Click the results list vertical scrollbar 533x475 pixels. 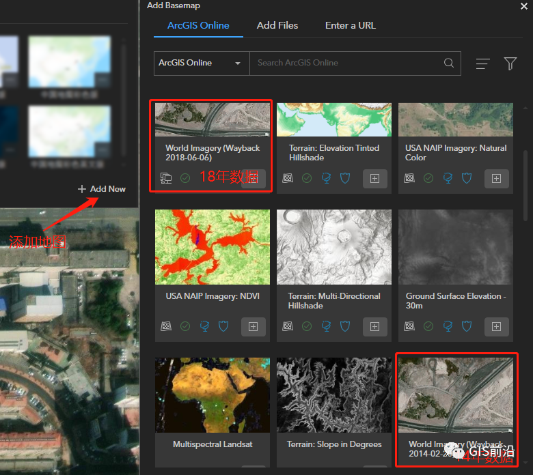525,185
